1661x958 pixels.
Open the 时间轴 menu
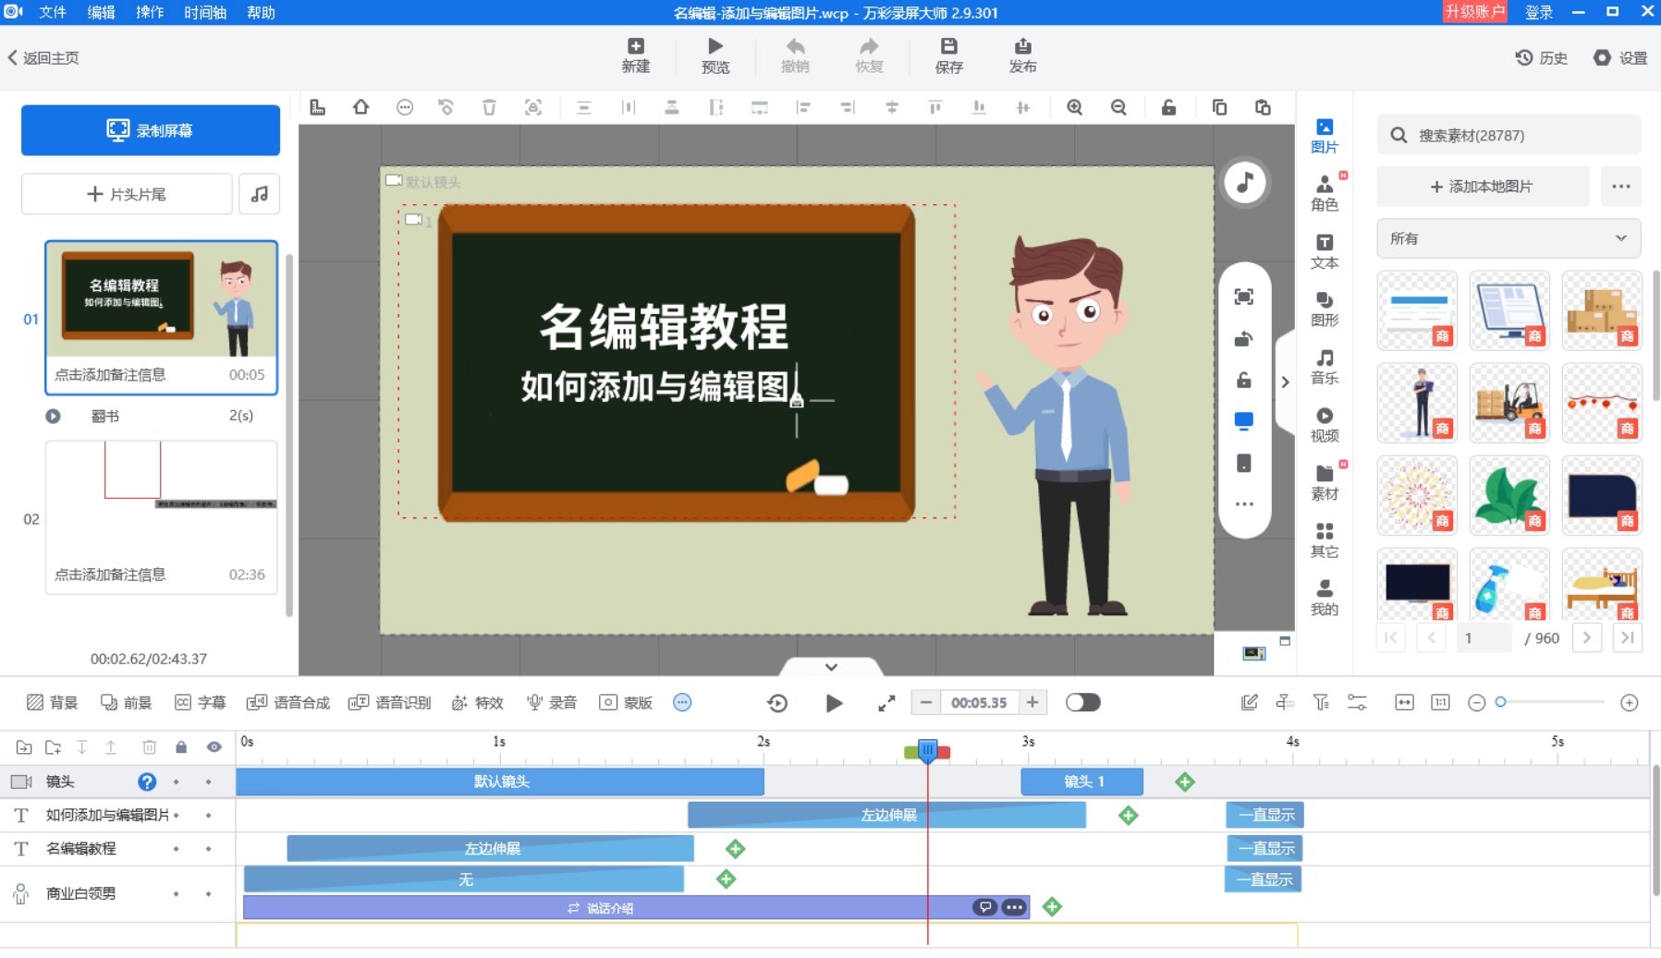[205, 12]
